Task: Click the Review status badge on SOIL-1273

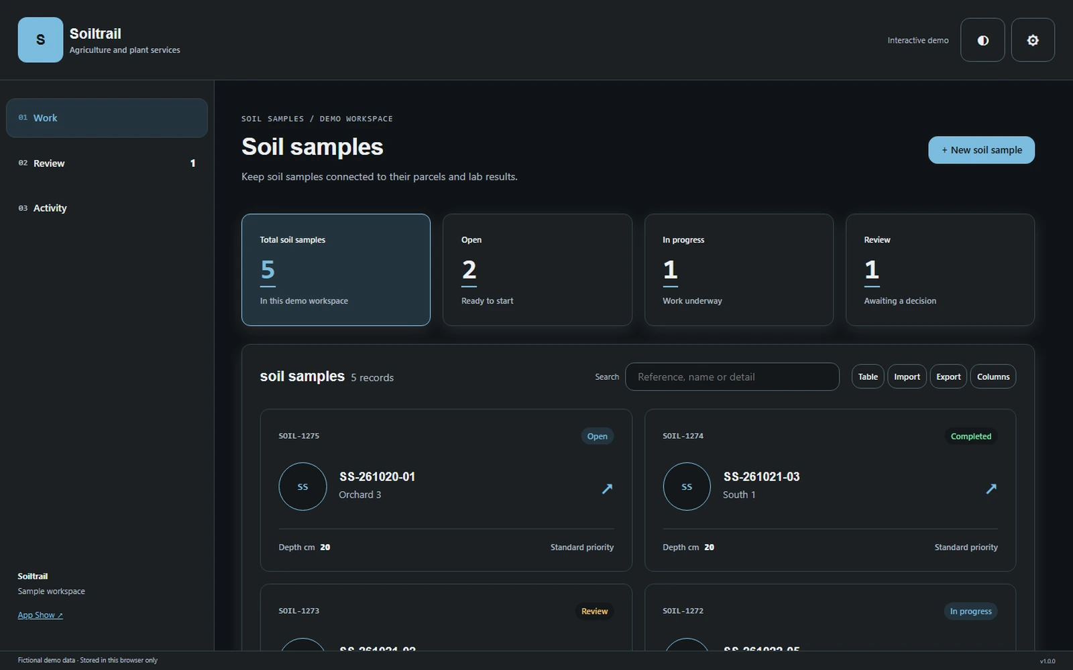Action: [594, 611]
